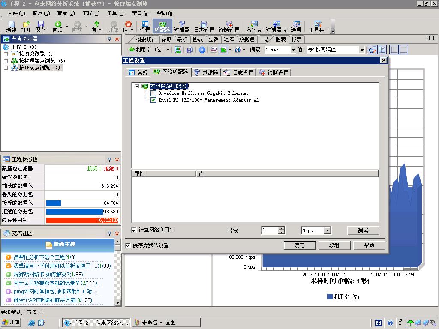
Task: Click the 名字表 (Name Table) icon
Action: tap(254, 27)
